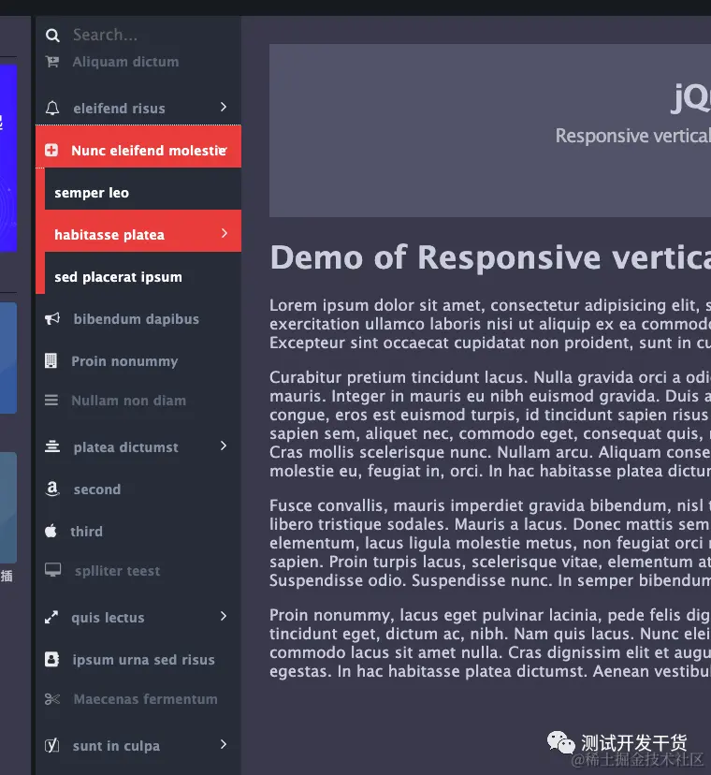Open the Nullam non diam link
Viewport: 711px width, 775px height.
(x=128, y=401)
